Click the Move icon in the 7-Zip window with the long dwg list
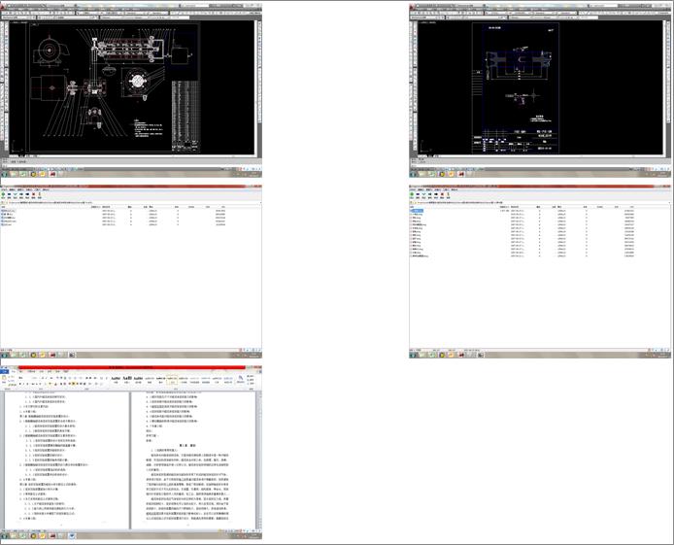This screenshot has height=545, width=674. pos(436,194)
